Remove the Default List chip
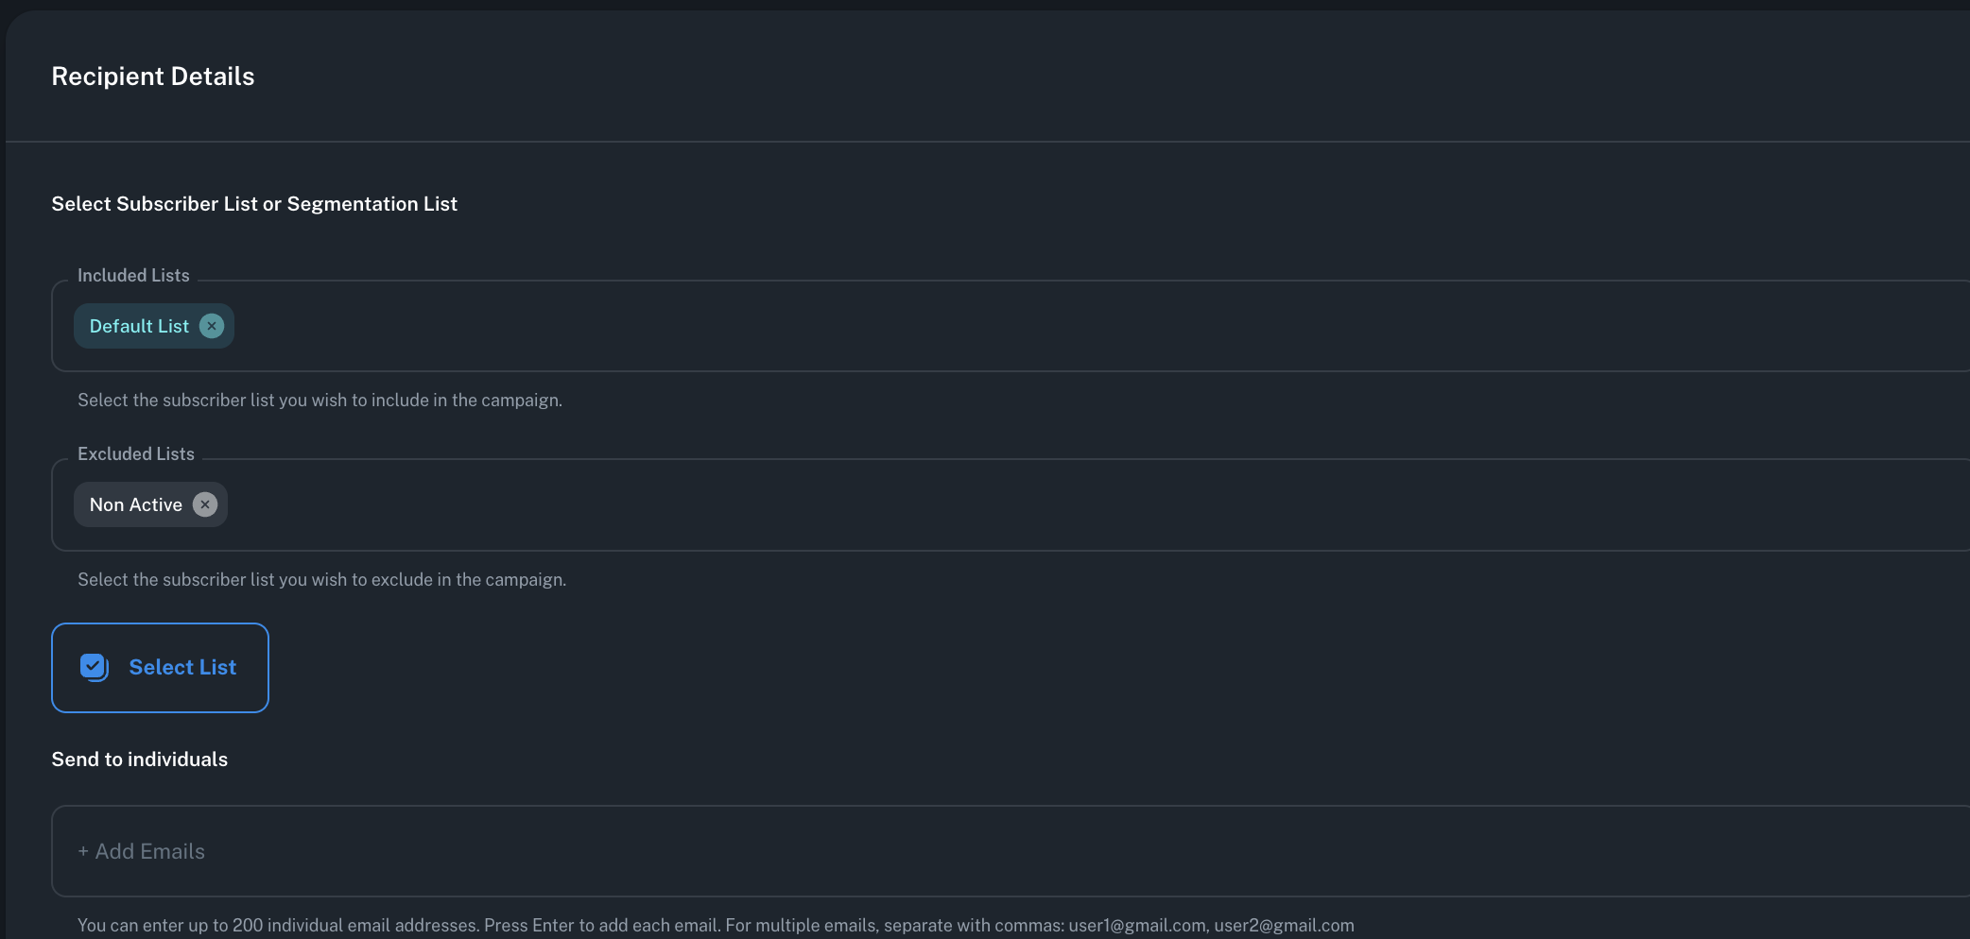 (212, 326)
